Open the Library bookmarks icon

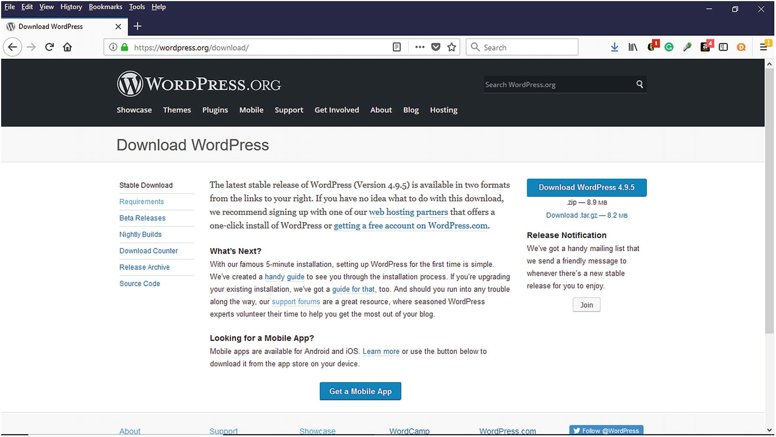[x=633, y=47]
